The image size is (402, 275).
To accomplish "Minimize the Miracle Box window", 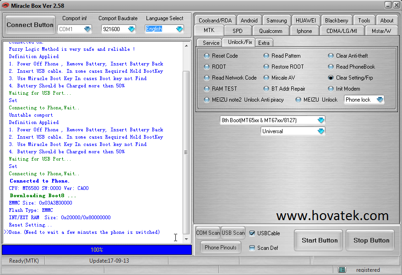I will point(388,5).
